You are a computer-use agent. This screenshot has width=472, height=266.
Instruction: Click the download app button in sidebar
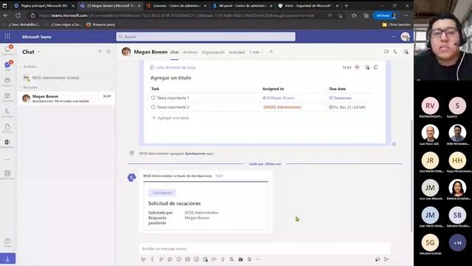pos(7,259)
